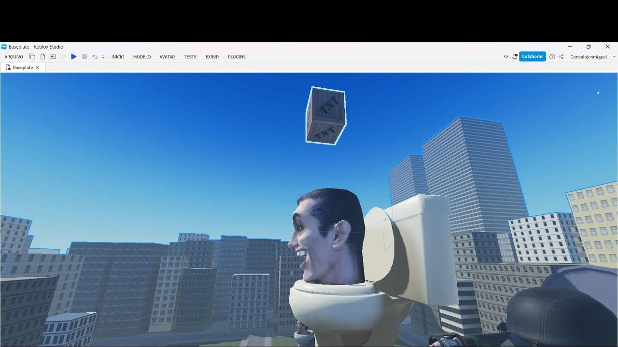Open the notifications bell
The height and width of the screenshot is (347, 618).
[x=515, y=56]
